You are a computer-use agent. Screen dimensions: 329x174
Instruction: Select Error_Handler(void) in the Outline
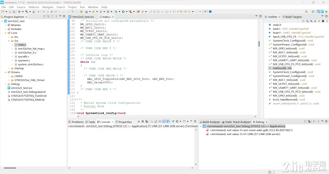click(289, 100)
